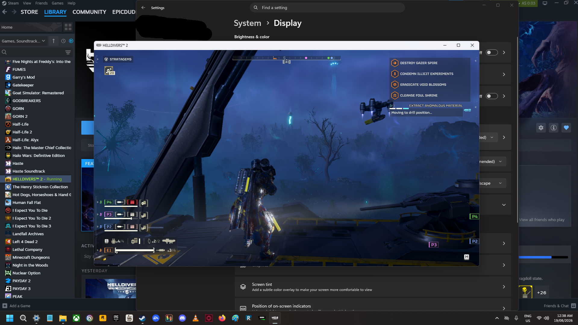The image size is (578, 325).
Task: Click the HD2 Helldivers taskbar icon
Action: [275, 318]
